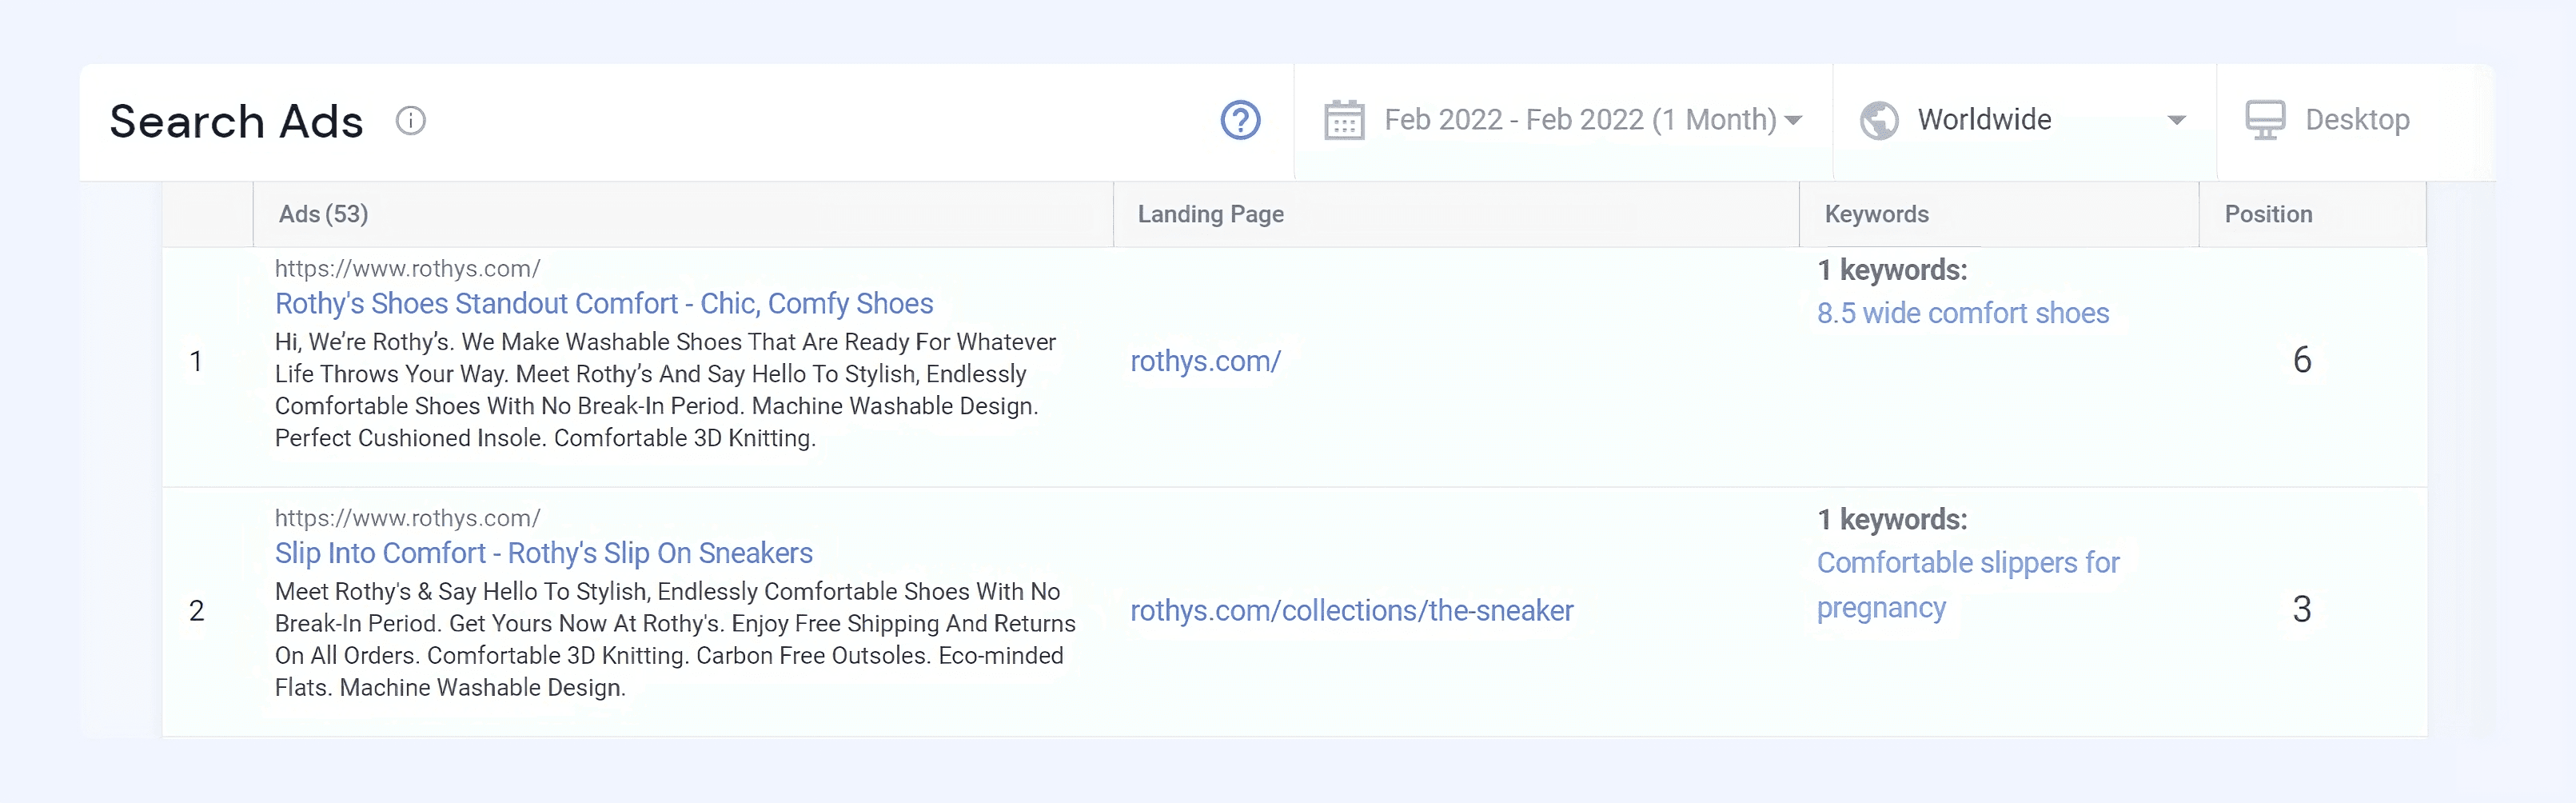Open Rothy's Shoes Standout Comfort ad title
This screenshot has width=2576, height=803.
[x=604, y=303]
